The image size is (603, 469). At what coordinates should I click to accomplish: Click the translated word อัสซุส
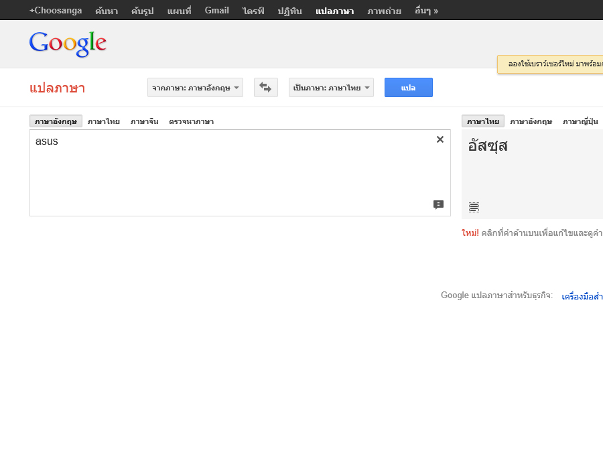pos(488,146)
